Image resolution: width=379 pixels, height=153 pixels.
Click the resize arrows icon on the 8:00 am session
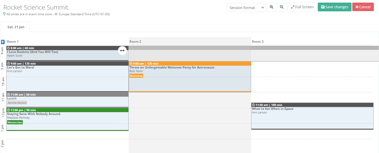pyautogui.click(x=122, y=51)
